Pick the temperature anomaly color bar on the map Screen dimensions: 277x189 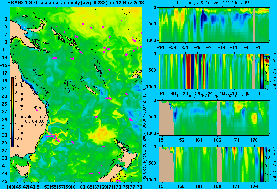click(13, 112)
